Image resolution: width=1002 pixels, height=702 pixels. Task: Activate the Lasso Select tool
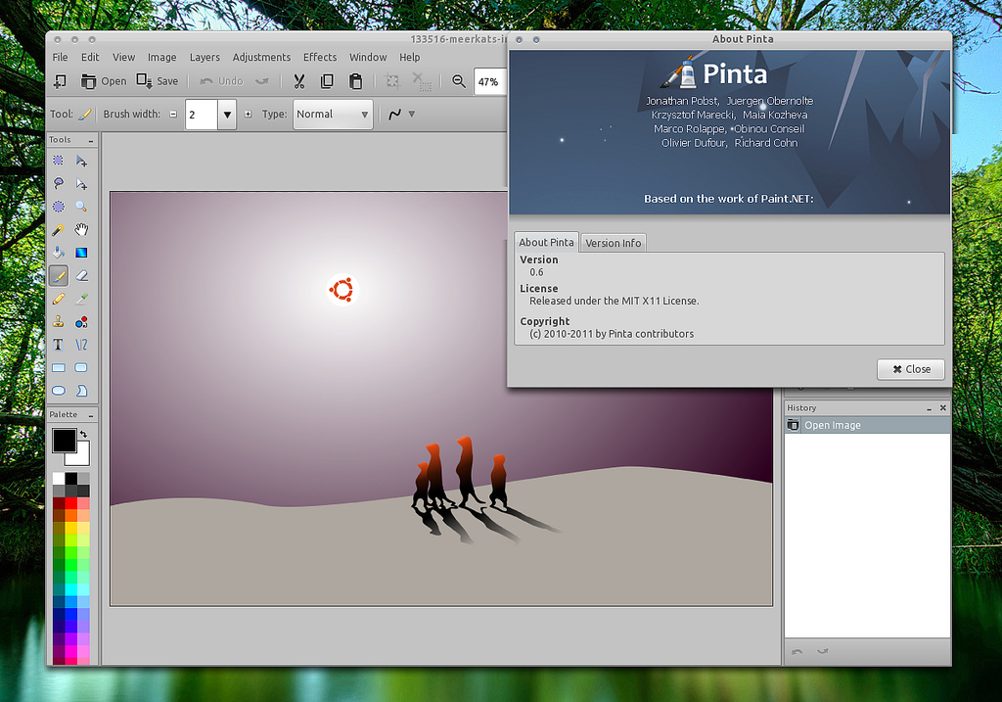58,183
